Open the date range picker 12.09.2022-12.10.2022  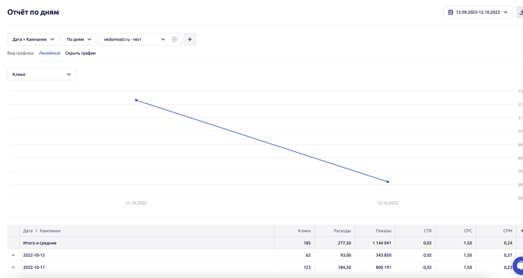tap(477, 12)
